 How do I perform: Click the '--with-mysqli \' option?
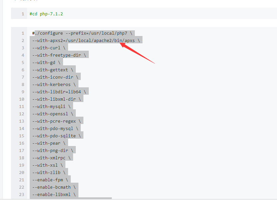coord(51,106)
